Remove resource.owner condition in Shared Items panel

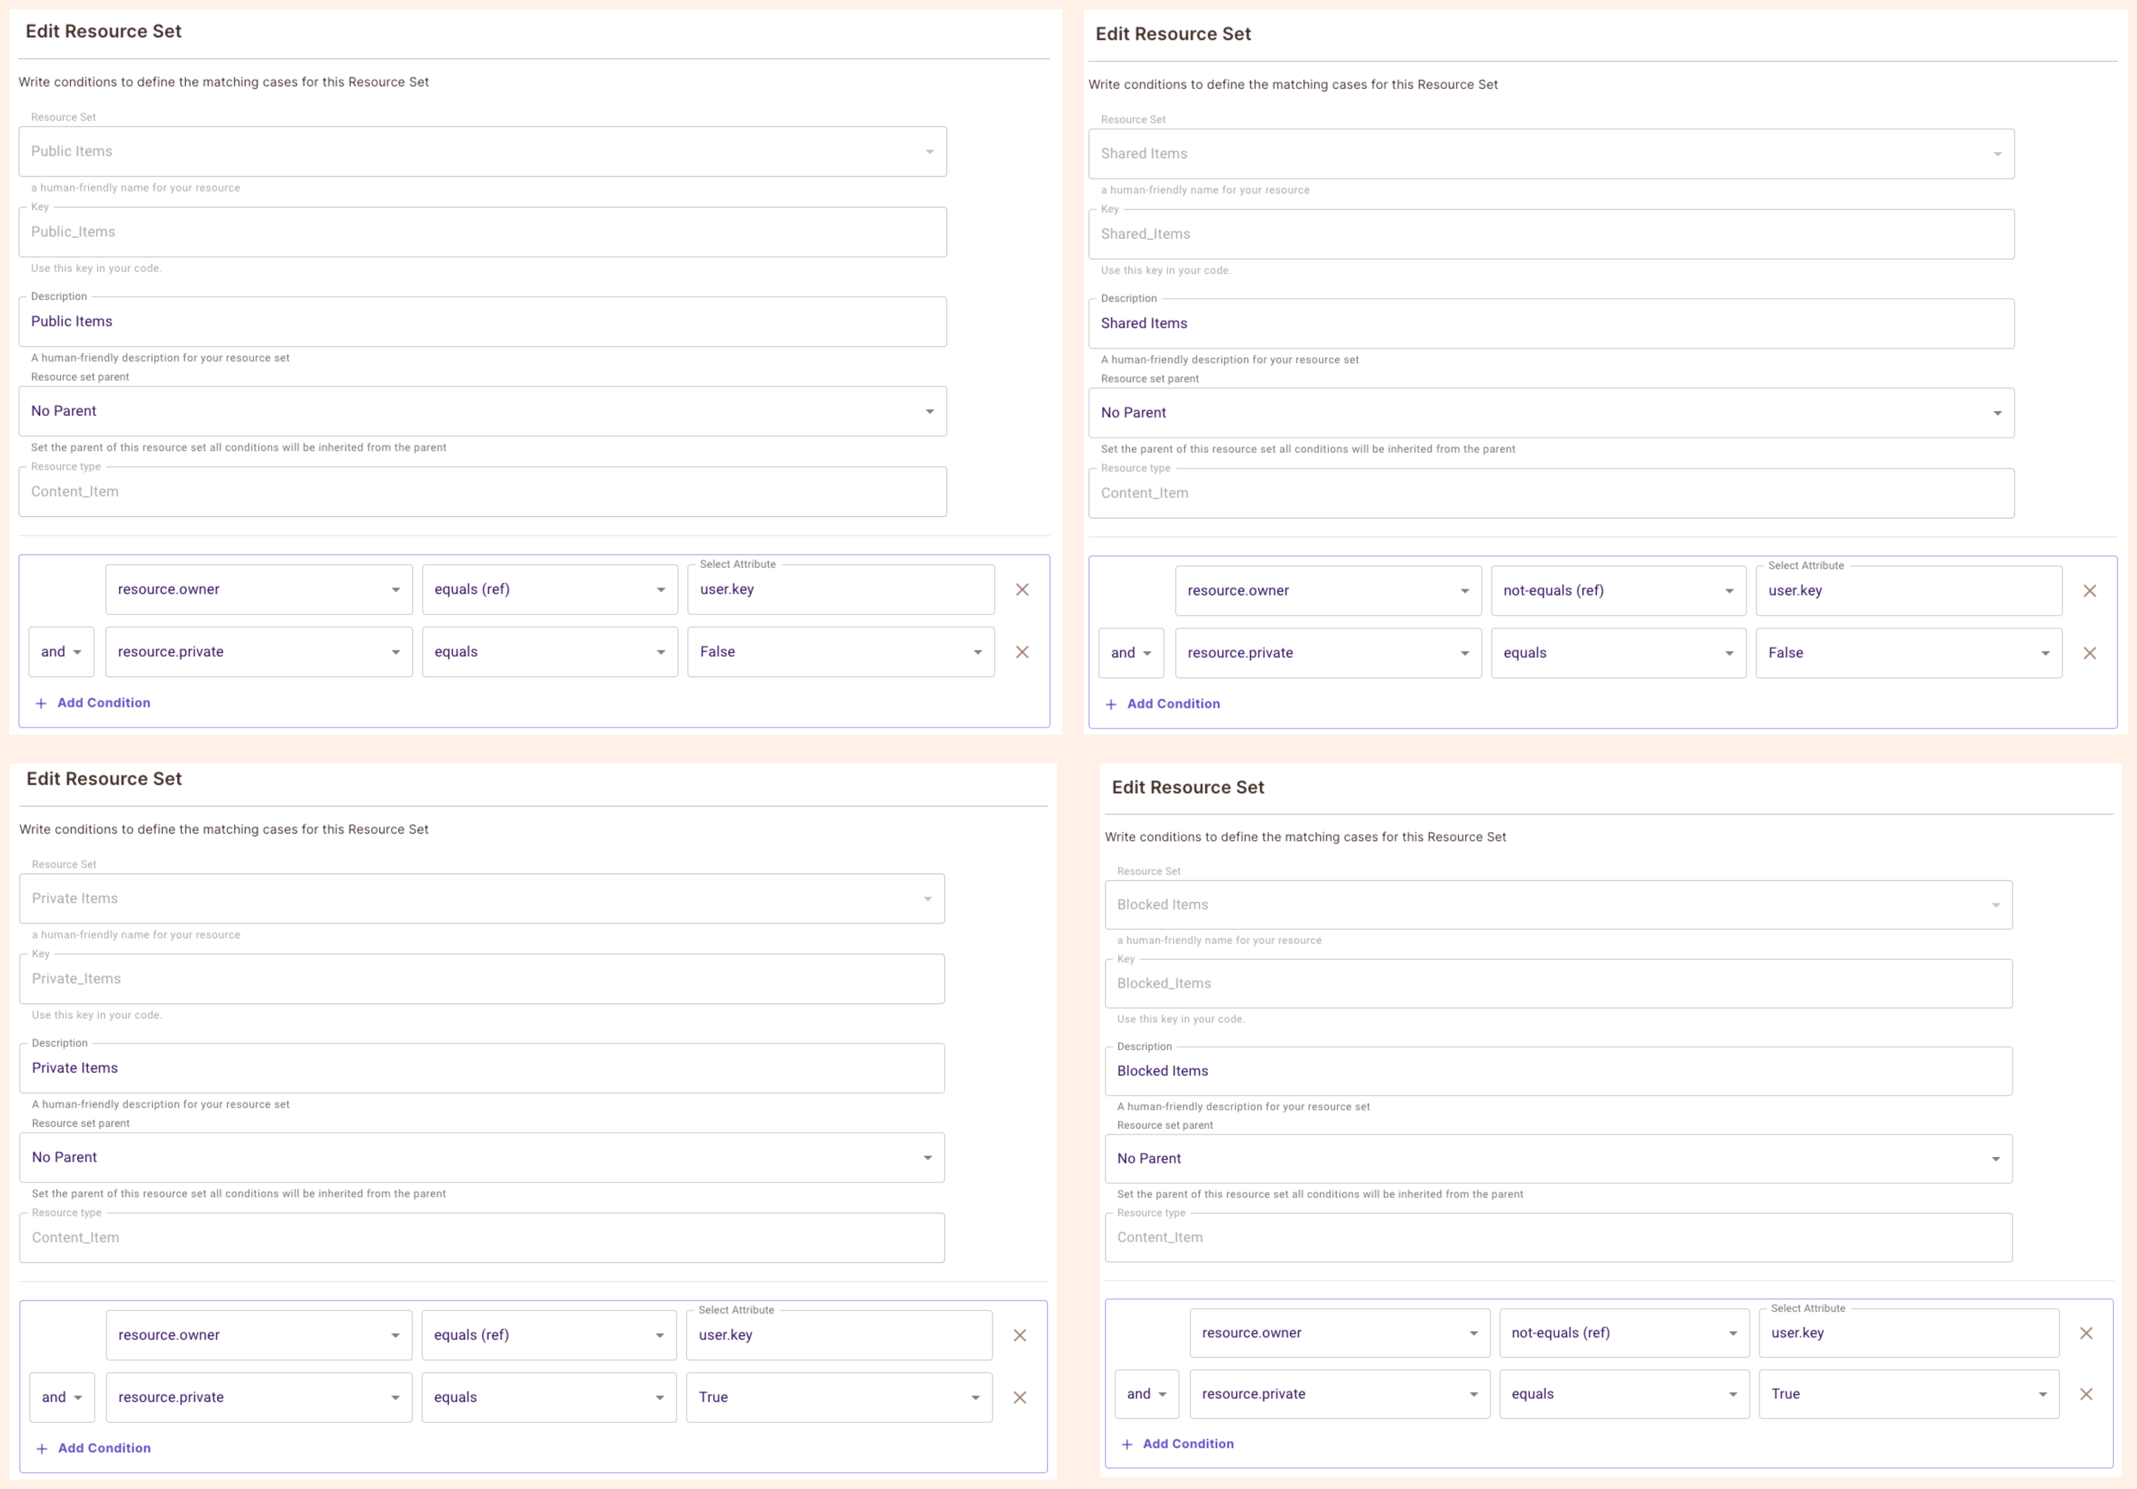point(2089,591)
